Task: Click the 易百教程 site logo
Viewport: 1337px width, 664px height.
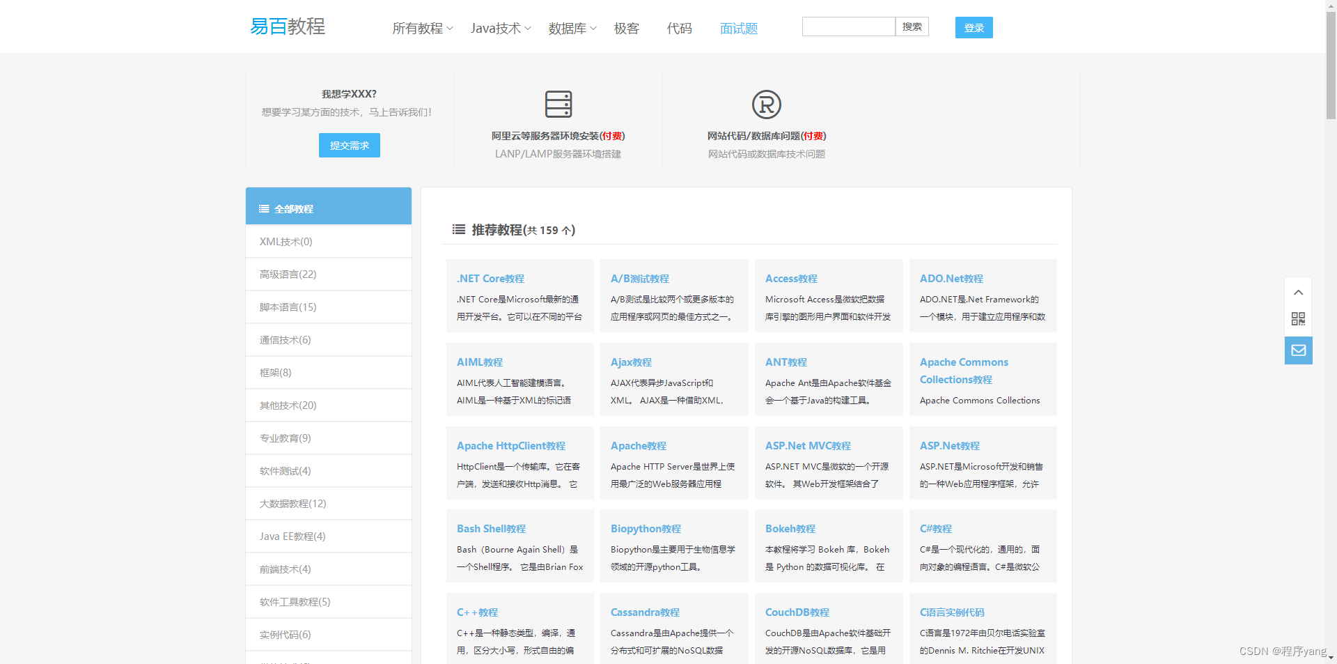Action: (x=288, y=26)
